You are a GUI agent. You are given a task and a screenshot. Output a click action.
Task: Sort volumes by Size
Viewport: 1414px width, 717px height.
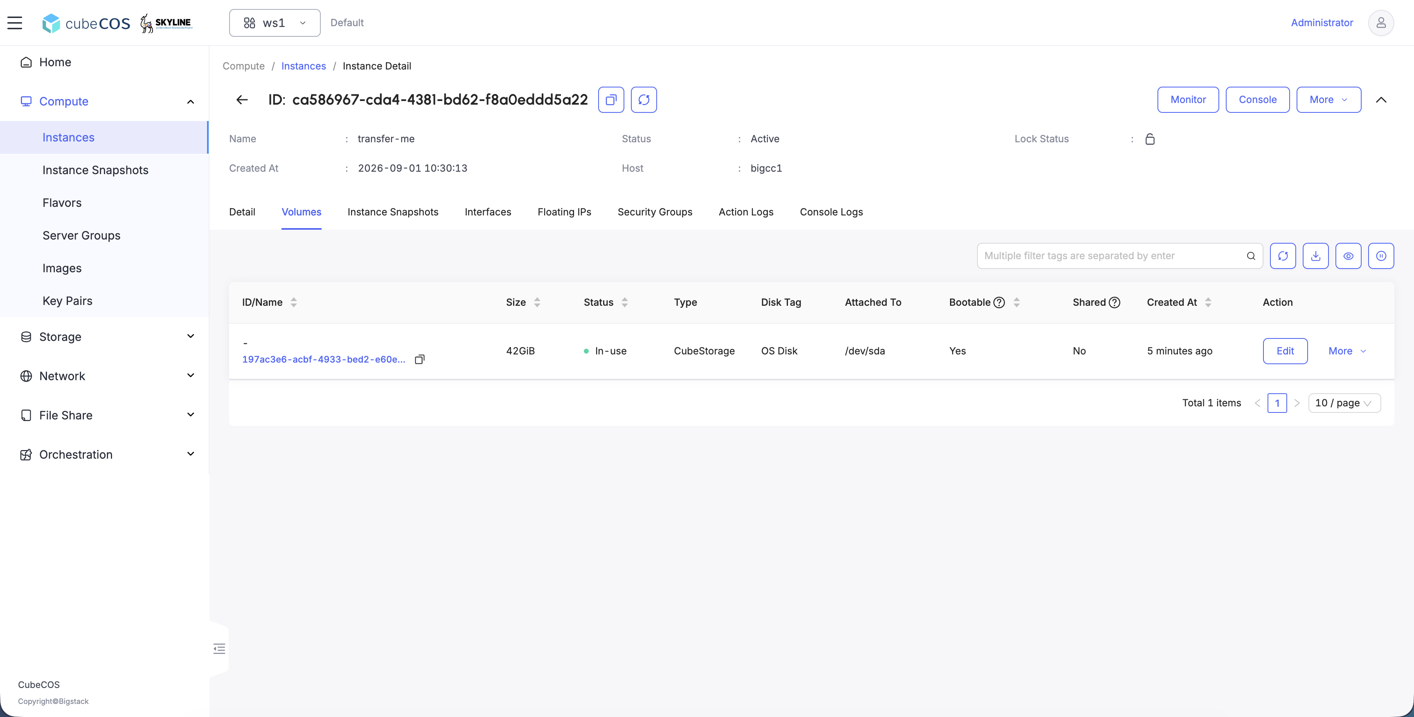[537, 302]
